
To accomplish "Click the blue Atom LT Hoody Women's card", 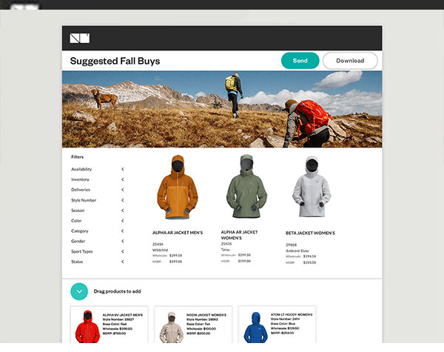I will click(277, 325).
